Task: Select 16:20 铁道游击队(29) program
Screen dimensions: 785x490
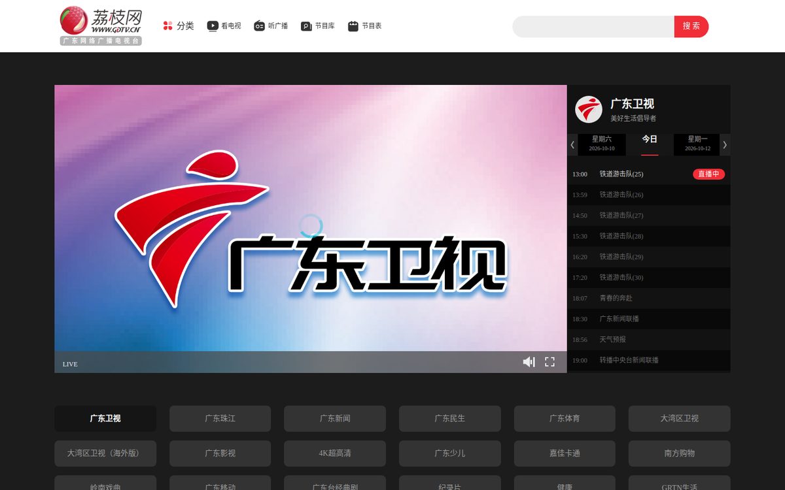Action: click(649, 257)
